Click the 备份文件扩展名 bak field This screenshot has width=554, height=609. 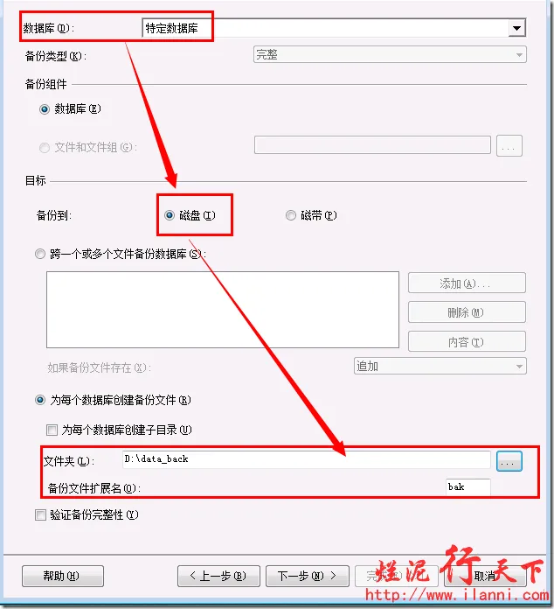[x=468, y=487]
